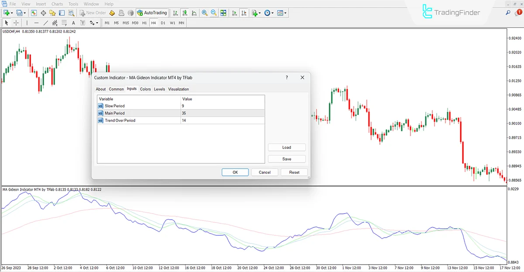Open the Periods dropdown next to clock icon

point(272,13)
